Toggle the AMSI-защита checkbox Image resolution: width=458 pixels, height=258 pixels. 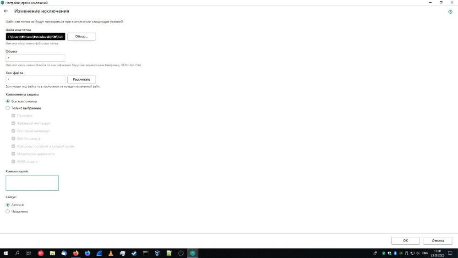tap(13, 161)
